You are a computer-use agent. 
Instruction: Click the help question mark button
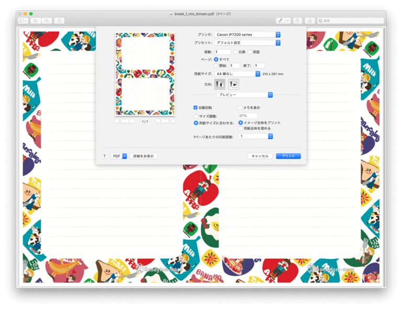pos(104,156)
